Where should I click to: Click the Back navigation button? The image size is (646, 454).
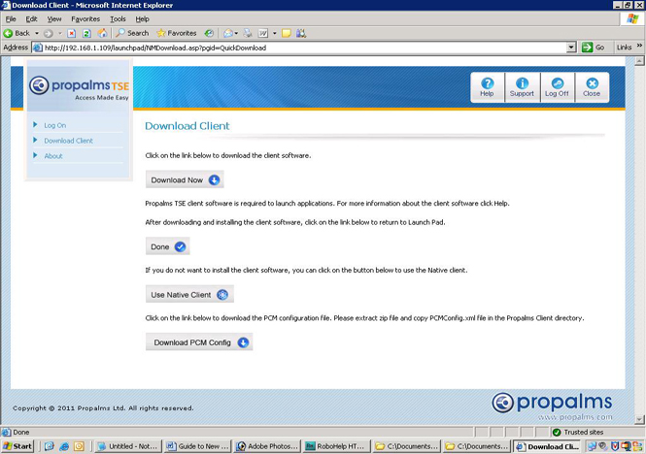point(17,33)
